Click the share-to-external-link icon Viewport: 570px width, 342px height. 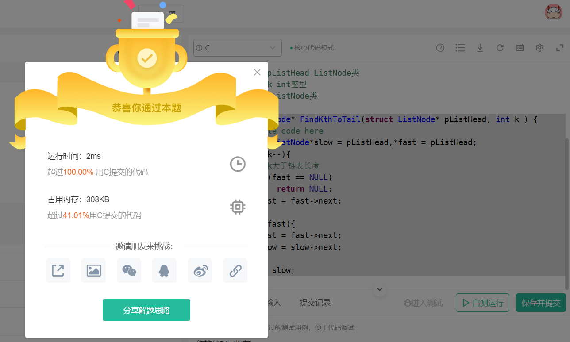tap(58, 270)
